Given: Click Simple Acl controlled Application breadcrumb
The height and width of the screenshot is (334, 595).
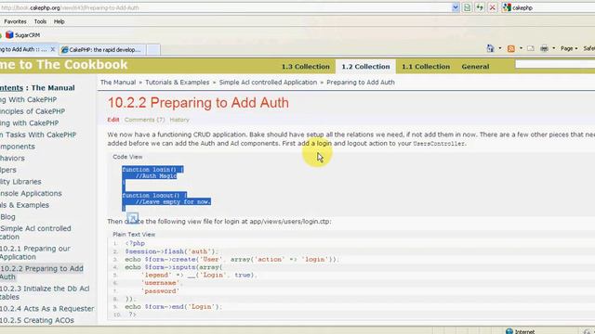Looking at the screenshot, I should coord(268,83).
